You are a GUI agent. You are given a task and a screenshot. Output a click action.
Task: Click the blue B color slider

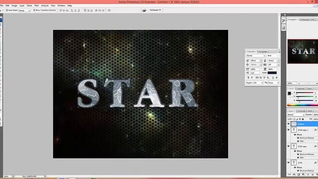pyautogui.click(x=305, y=100)
